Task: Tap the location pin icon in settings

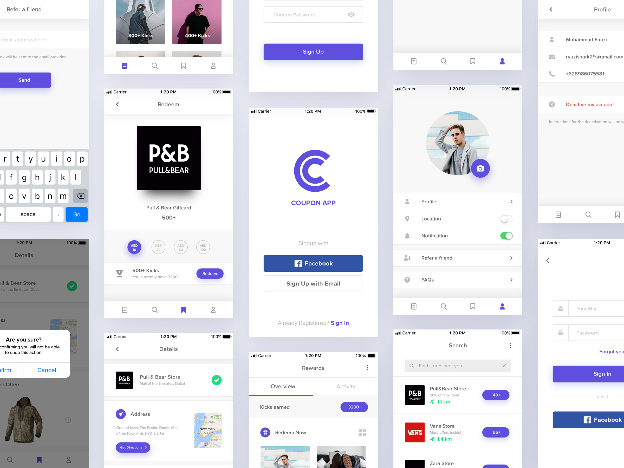Action: [x=407, y=219]
